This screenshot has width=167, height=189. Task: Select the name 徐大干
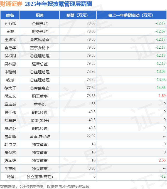(x=10, y=88)
